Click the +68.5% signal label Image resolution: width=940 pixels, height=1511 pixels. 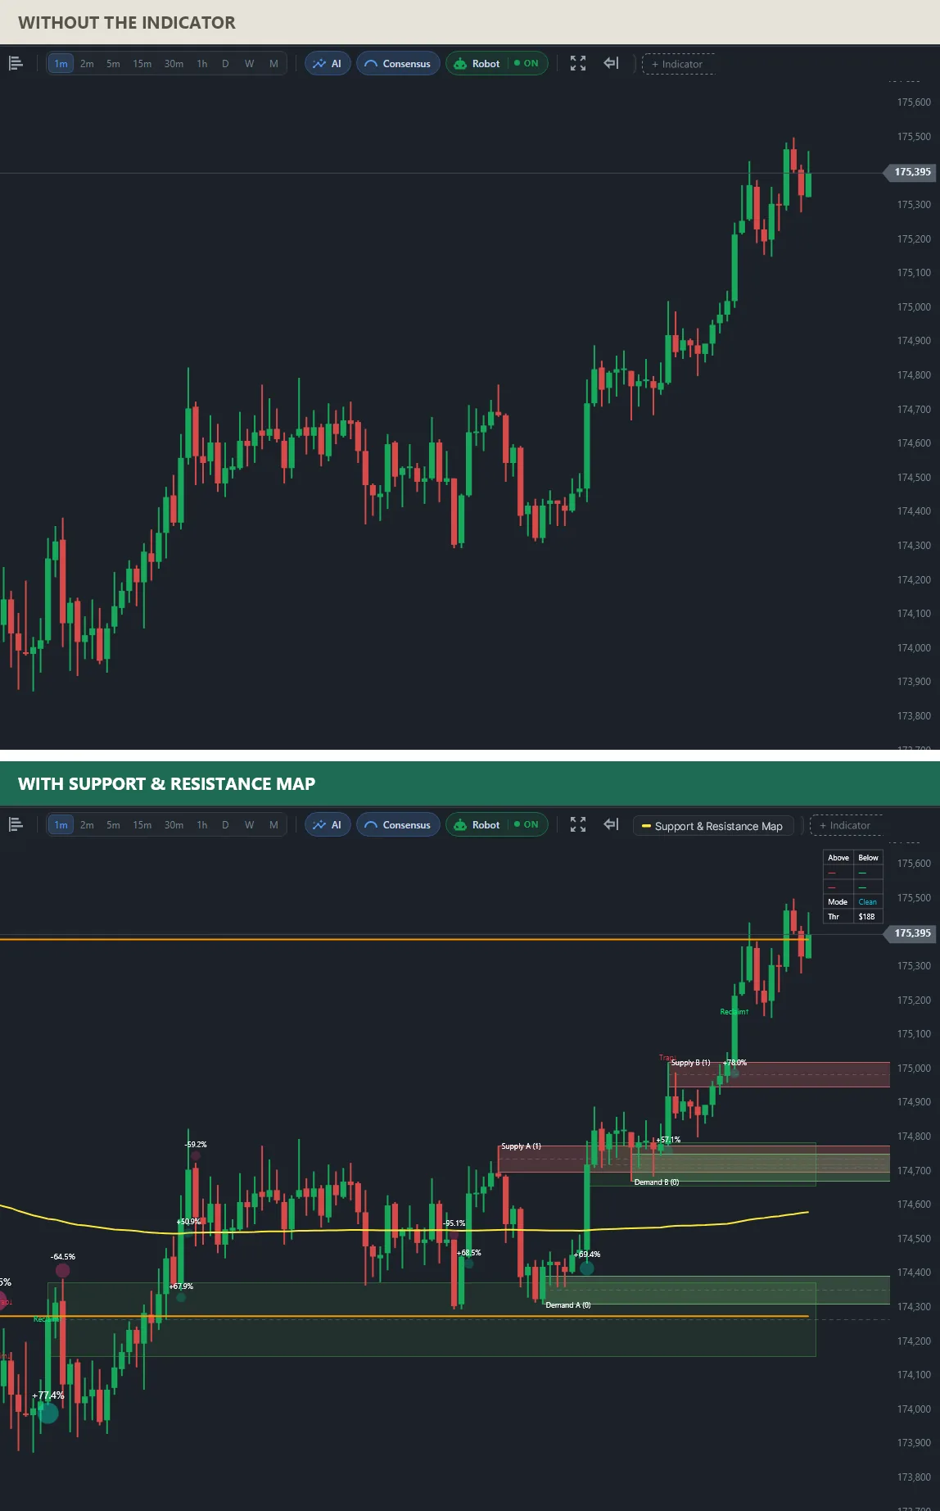[x=469, y=1253]
